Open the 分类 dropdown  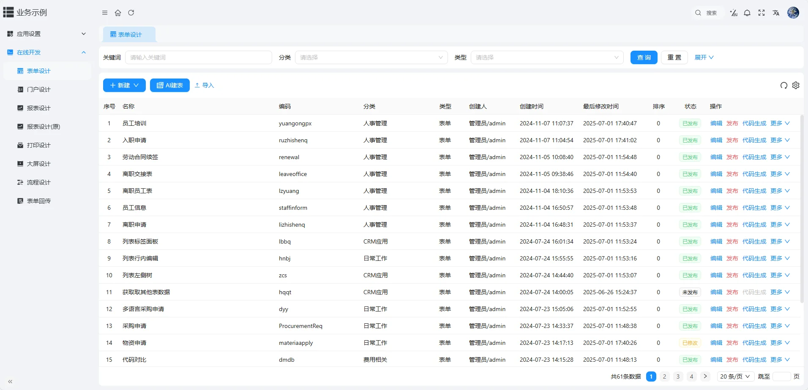point(371,57)
